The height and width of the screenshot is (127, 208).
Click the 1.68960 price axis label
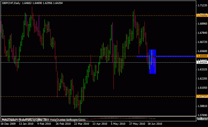click(x=202, y=24)
